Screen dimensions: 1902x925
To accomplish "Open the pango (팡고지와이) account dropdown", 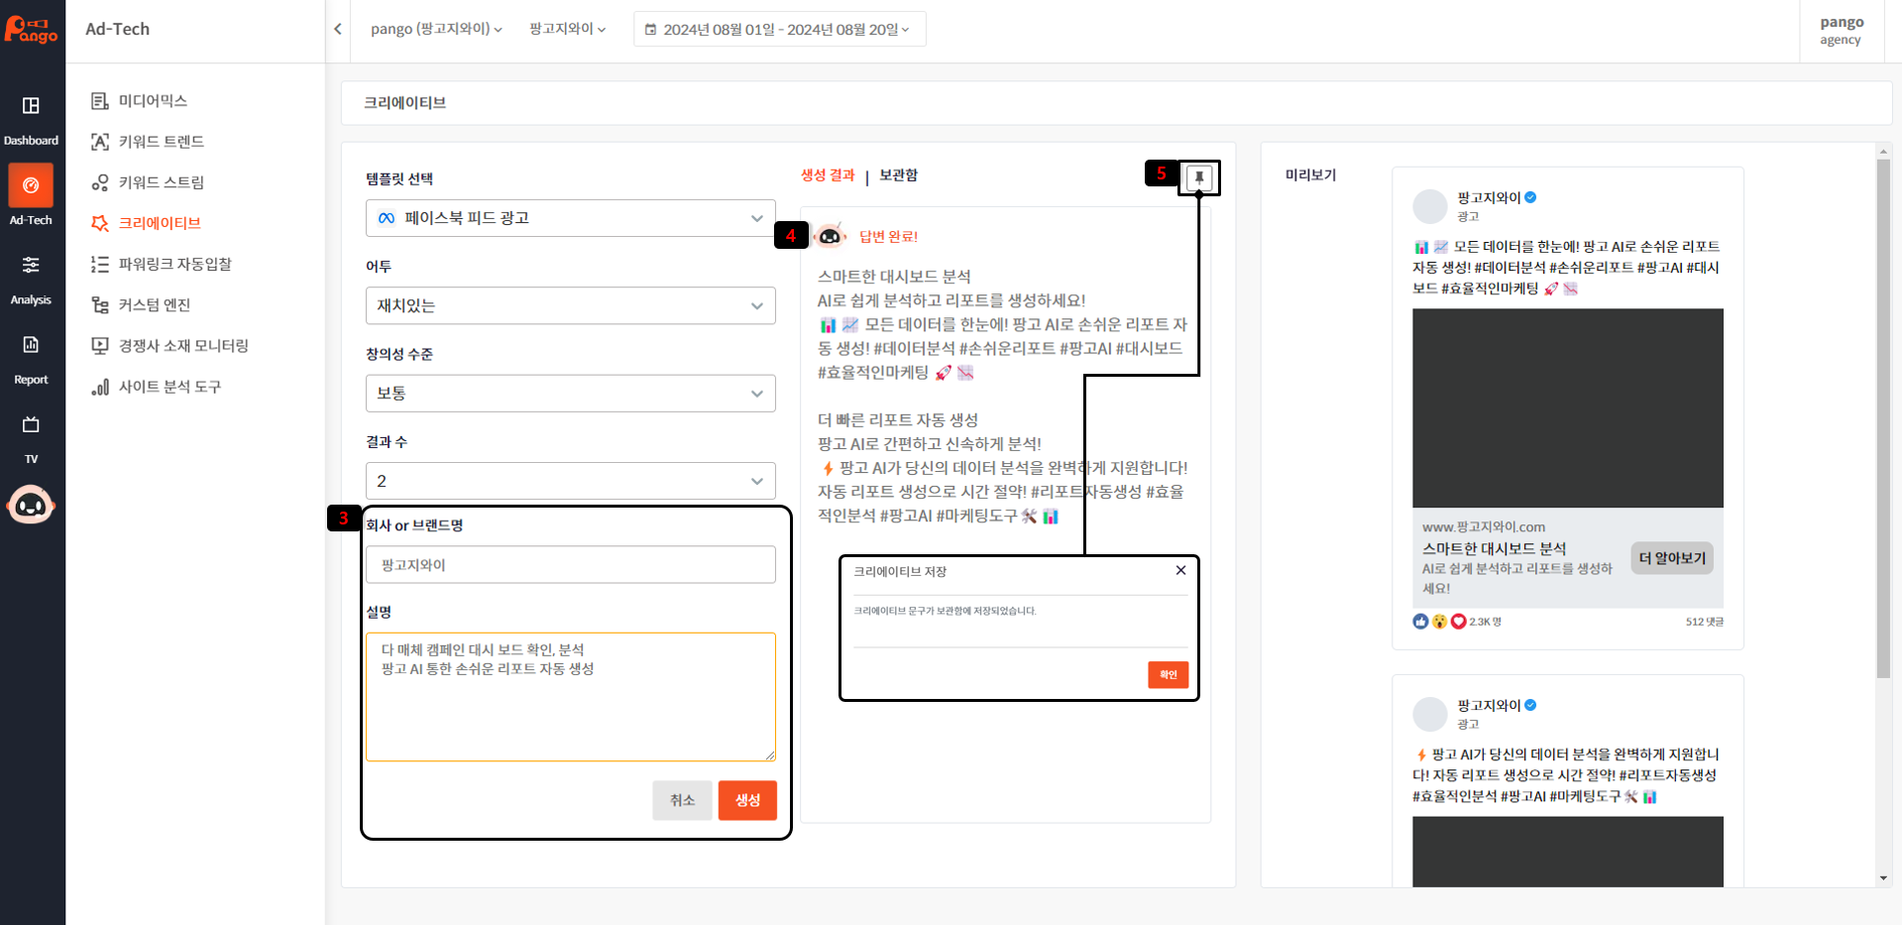I will 436,29.
